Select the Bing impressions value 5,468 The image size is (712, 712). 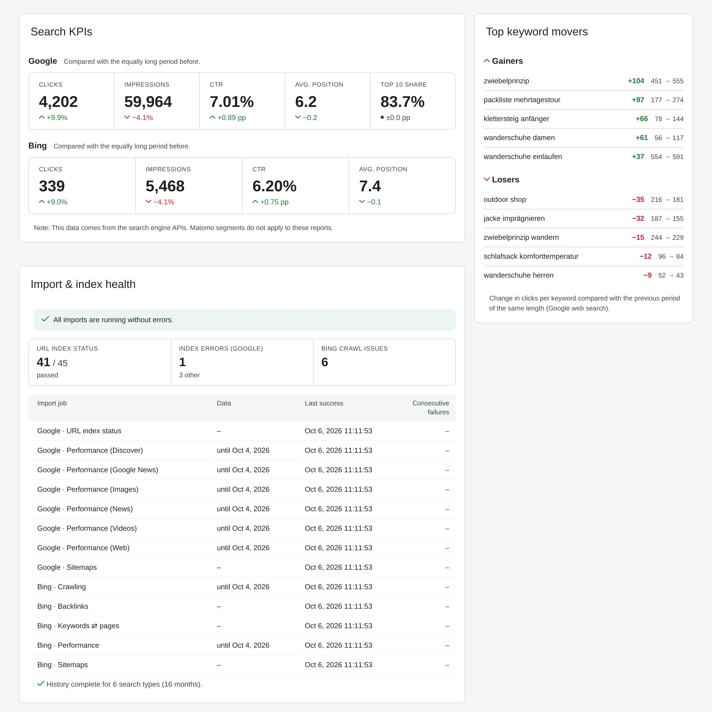[165, 186]
